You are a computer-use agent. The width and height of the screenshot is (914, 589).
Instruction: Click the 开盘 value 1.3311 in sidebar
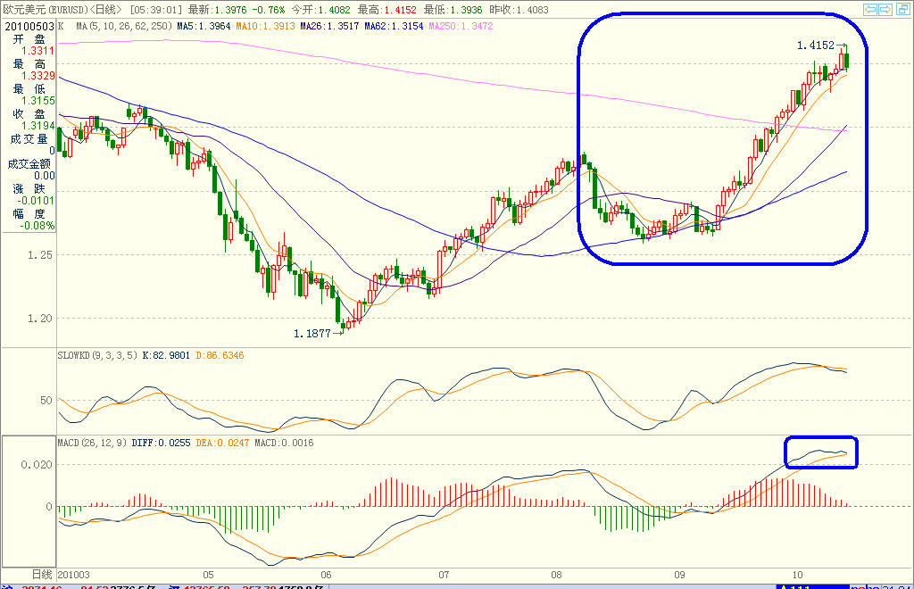coord(37,51)
